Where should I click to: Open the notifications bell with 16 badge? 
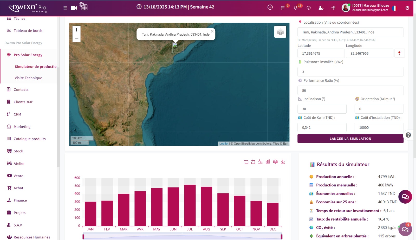(296, 8)
